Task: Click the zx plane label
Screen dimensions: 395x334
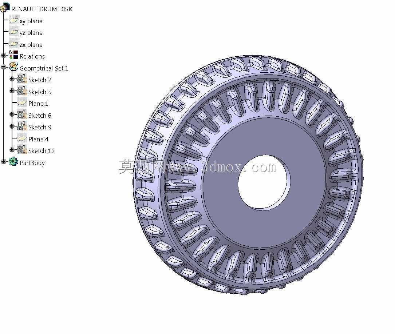Action: pos(31,45)
